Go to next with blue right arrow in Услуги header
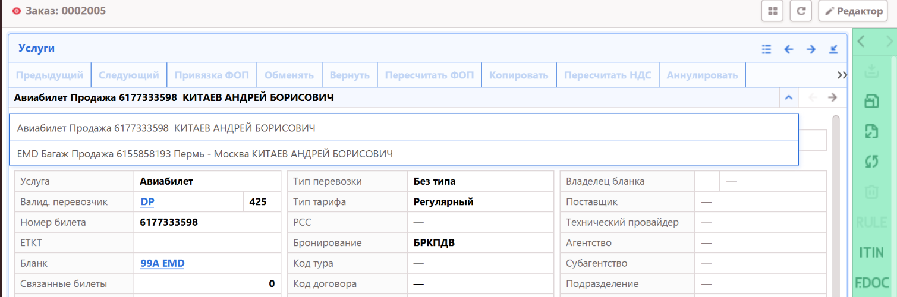 point(811,49)
